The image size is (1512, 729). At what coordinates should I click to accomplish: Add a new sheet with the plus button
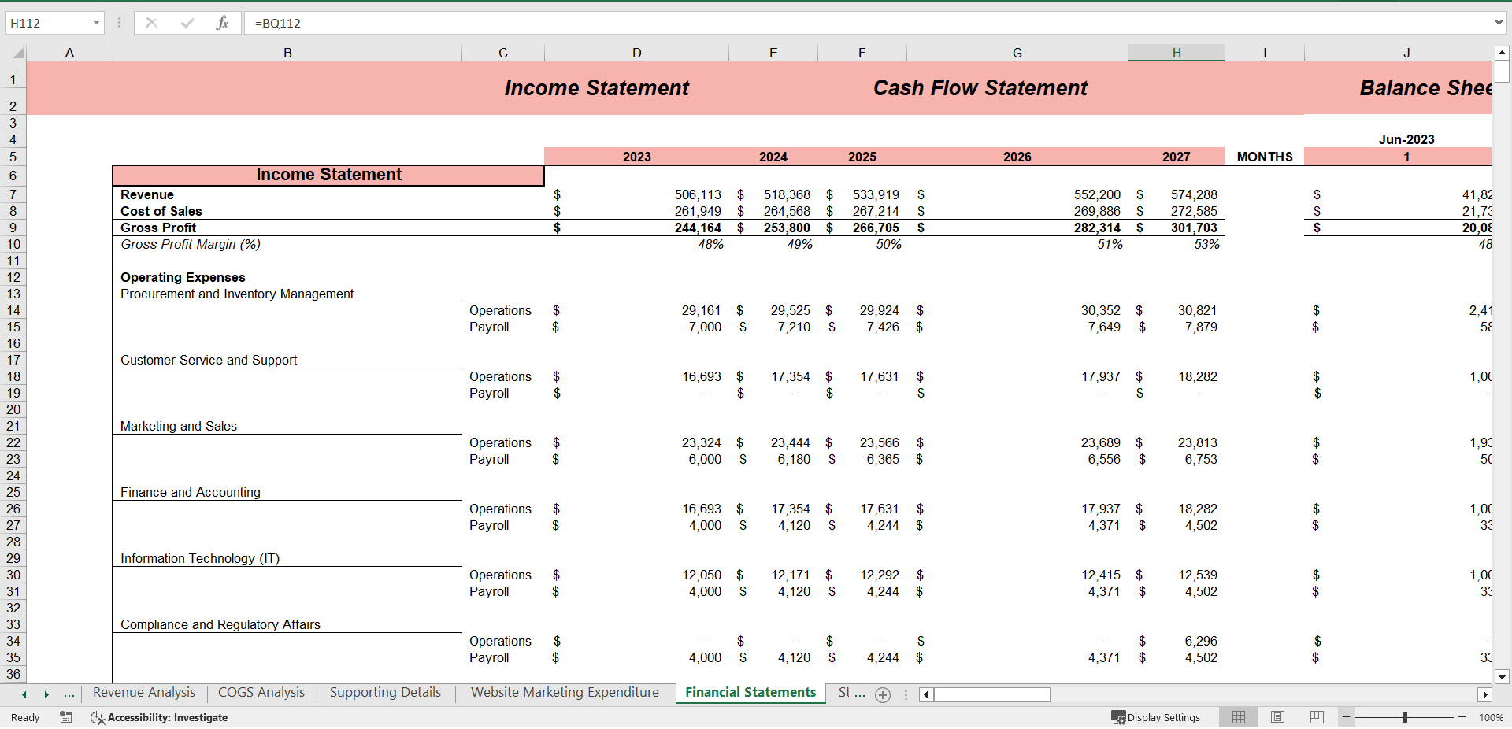pos(883,695)
